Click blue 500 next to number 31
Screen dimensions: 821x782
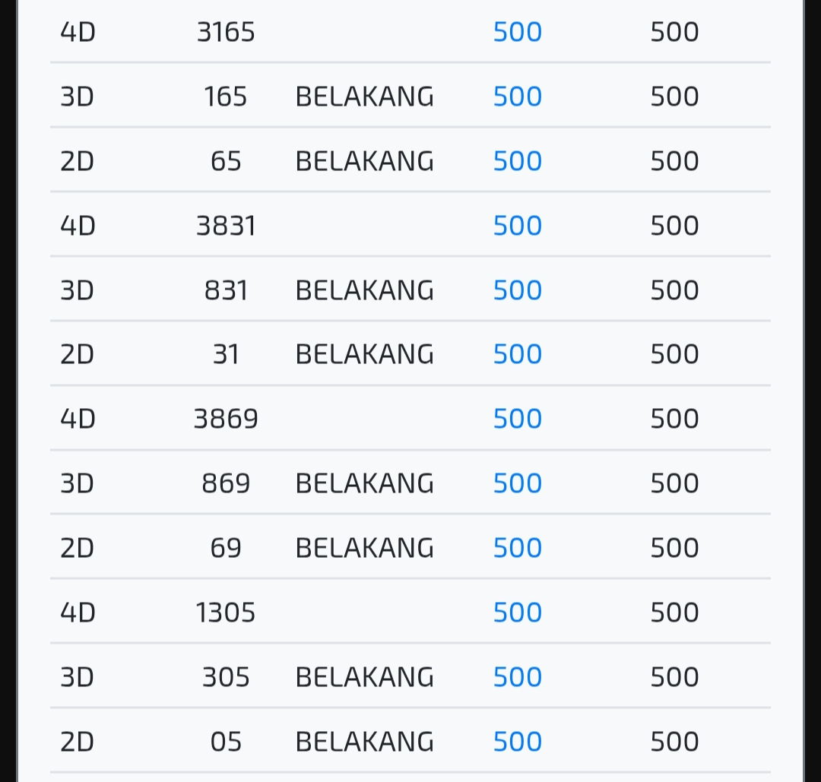[x=518, y=354]
